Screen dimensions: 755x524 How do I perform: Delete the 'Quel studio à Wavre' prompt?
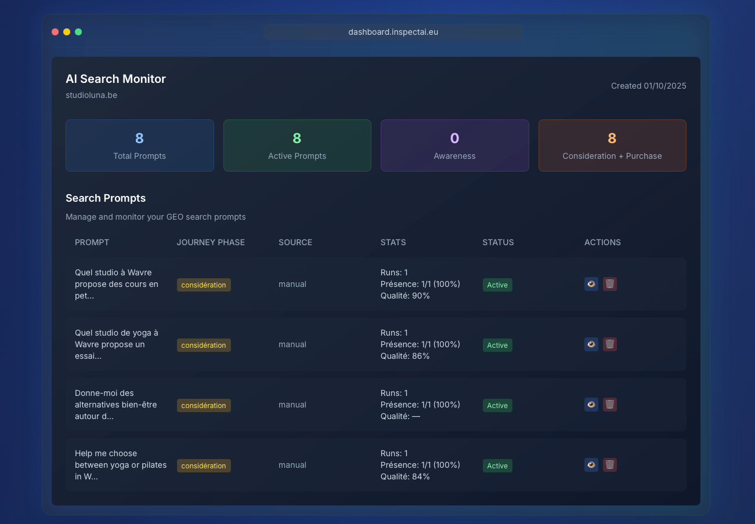point(609,284)
